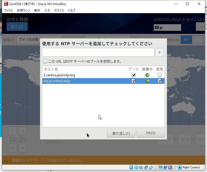Click the warning triangle icon in the orange bar
The image size is (207, 172).
(x=6, y=160)
